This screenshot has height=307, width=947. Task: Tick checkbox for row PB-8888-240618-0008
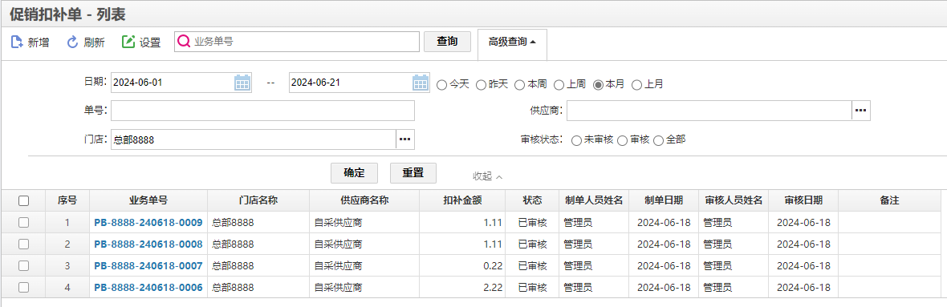pyautogui.click(x=23, y=244)
